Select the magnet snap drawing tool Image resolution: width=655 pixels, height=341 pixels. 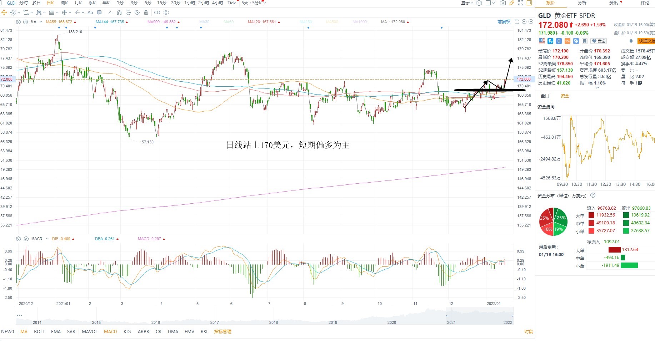119,12
